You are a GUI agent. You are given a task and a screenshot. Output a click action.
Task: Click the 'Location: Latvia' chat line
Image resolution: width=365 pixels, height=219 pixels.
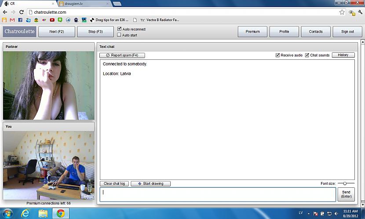[117, 73]
